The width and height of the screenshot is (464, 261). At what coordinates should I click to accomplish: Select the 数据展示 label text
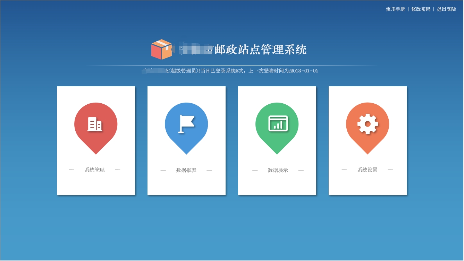click(278, 170)
